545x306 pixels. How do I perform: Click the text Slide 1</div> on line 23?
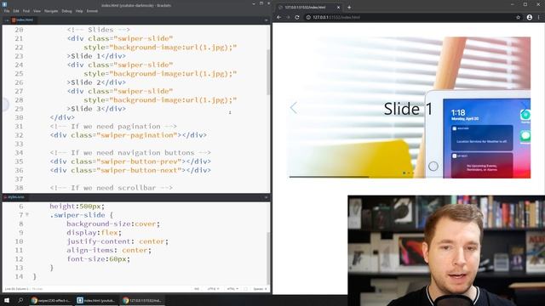point(99,56)
